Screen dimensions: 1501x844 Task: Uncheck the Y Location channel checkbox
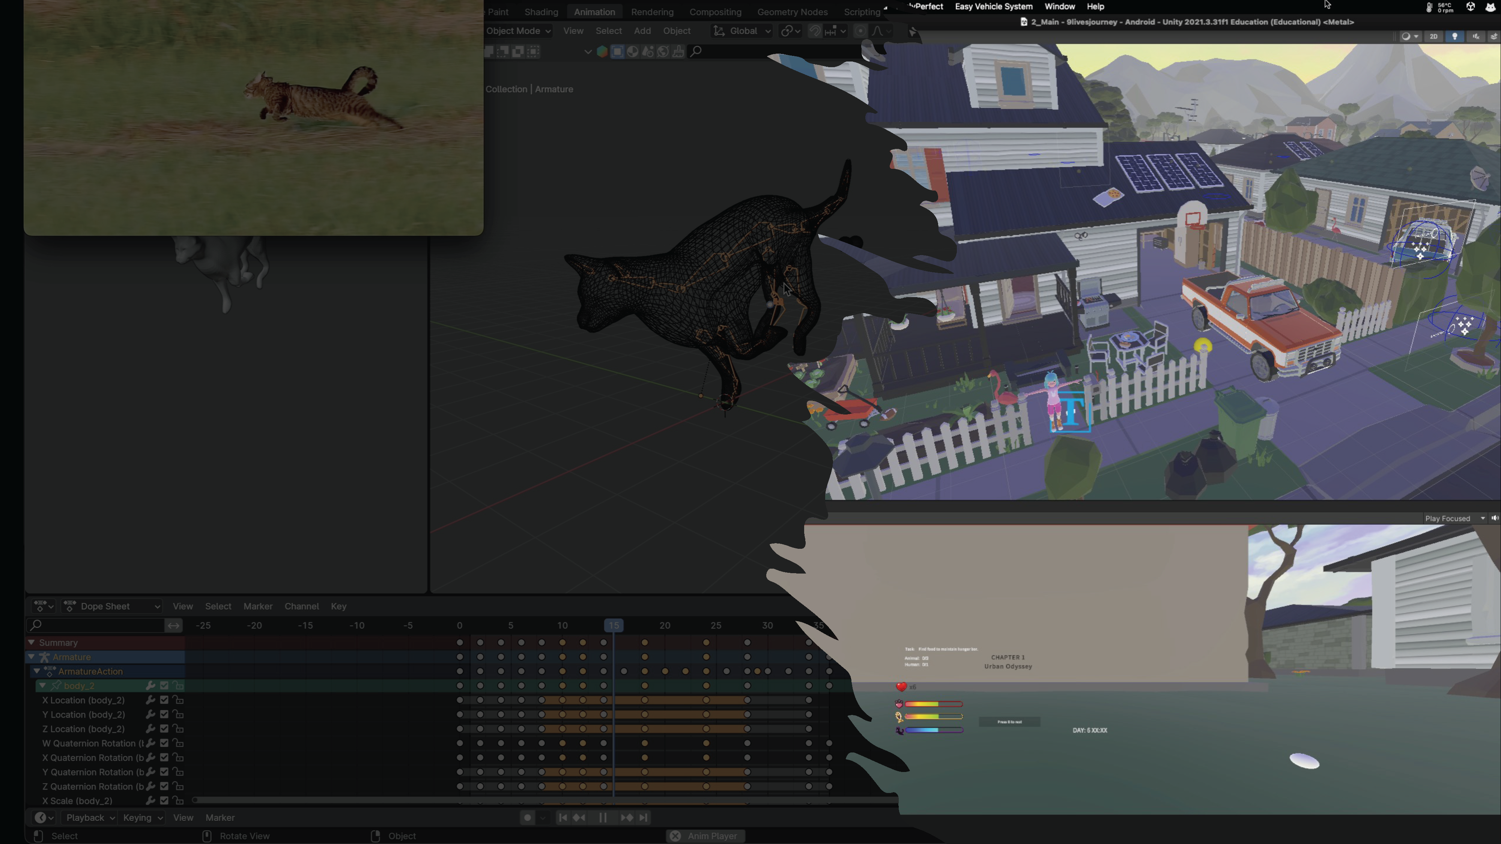(164, 715)
